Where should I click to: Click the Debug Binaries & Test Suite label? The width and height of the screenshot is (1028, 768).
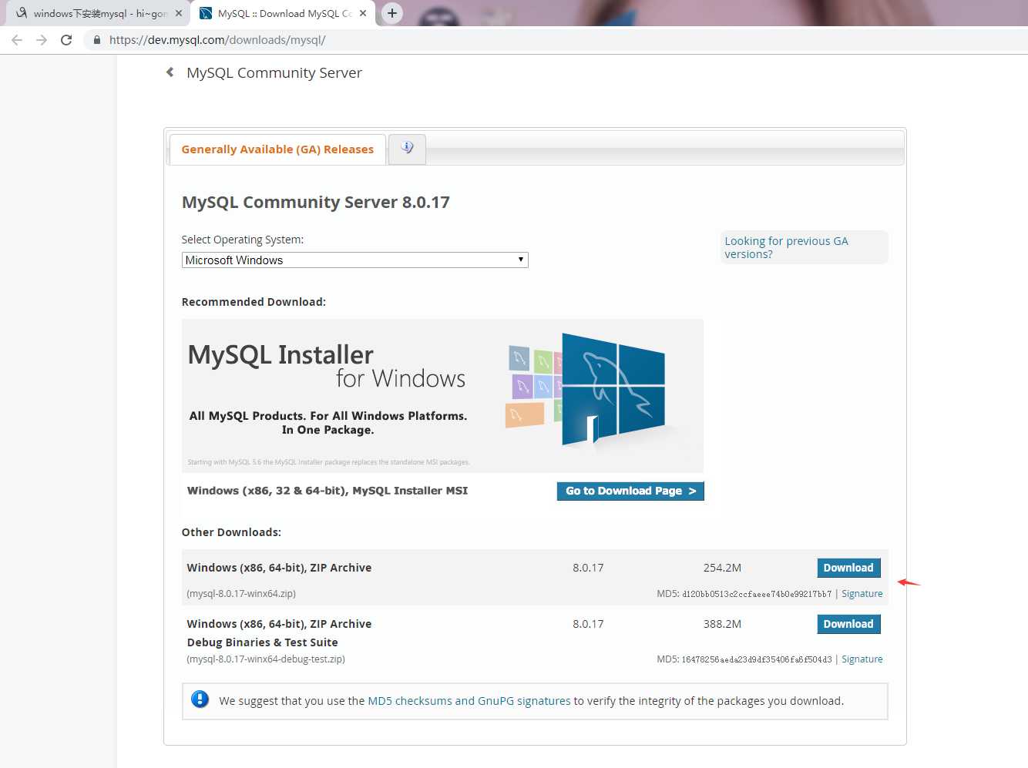(262, 642)
